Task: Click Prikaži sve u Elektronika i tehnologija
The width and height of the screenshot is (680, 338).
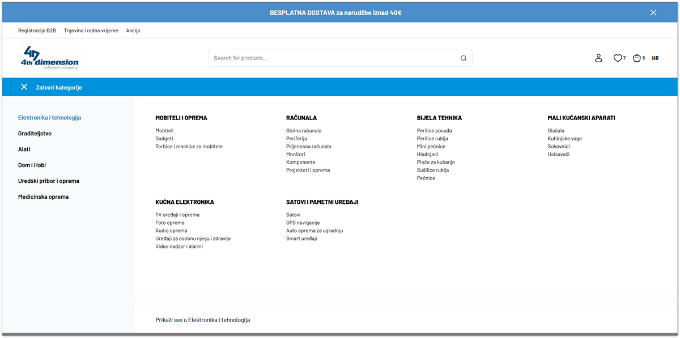Action: click(202, 320)
